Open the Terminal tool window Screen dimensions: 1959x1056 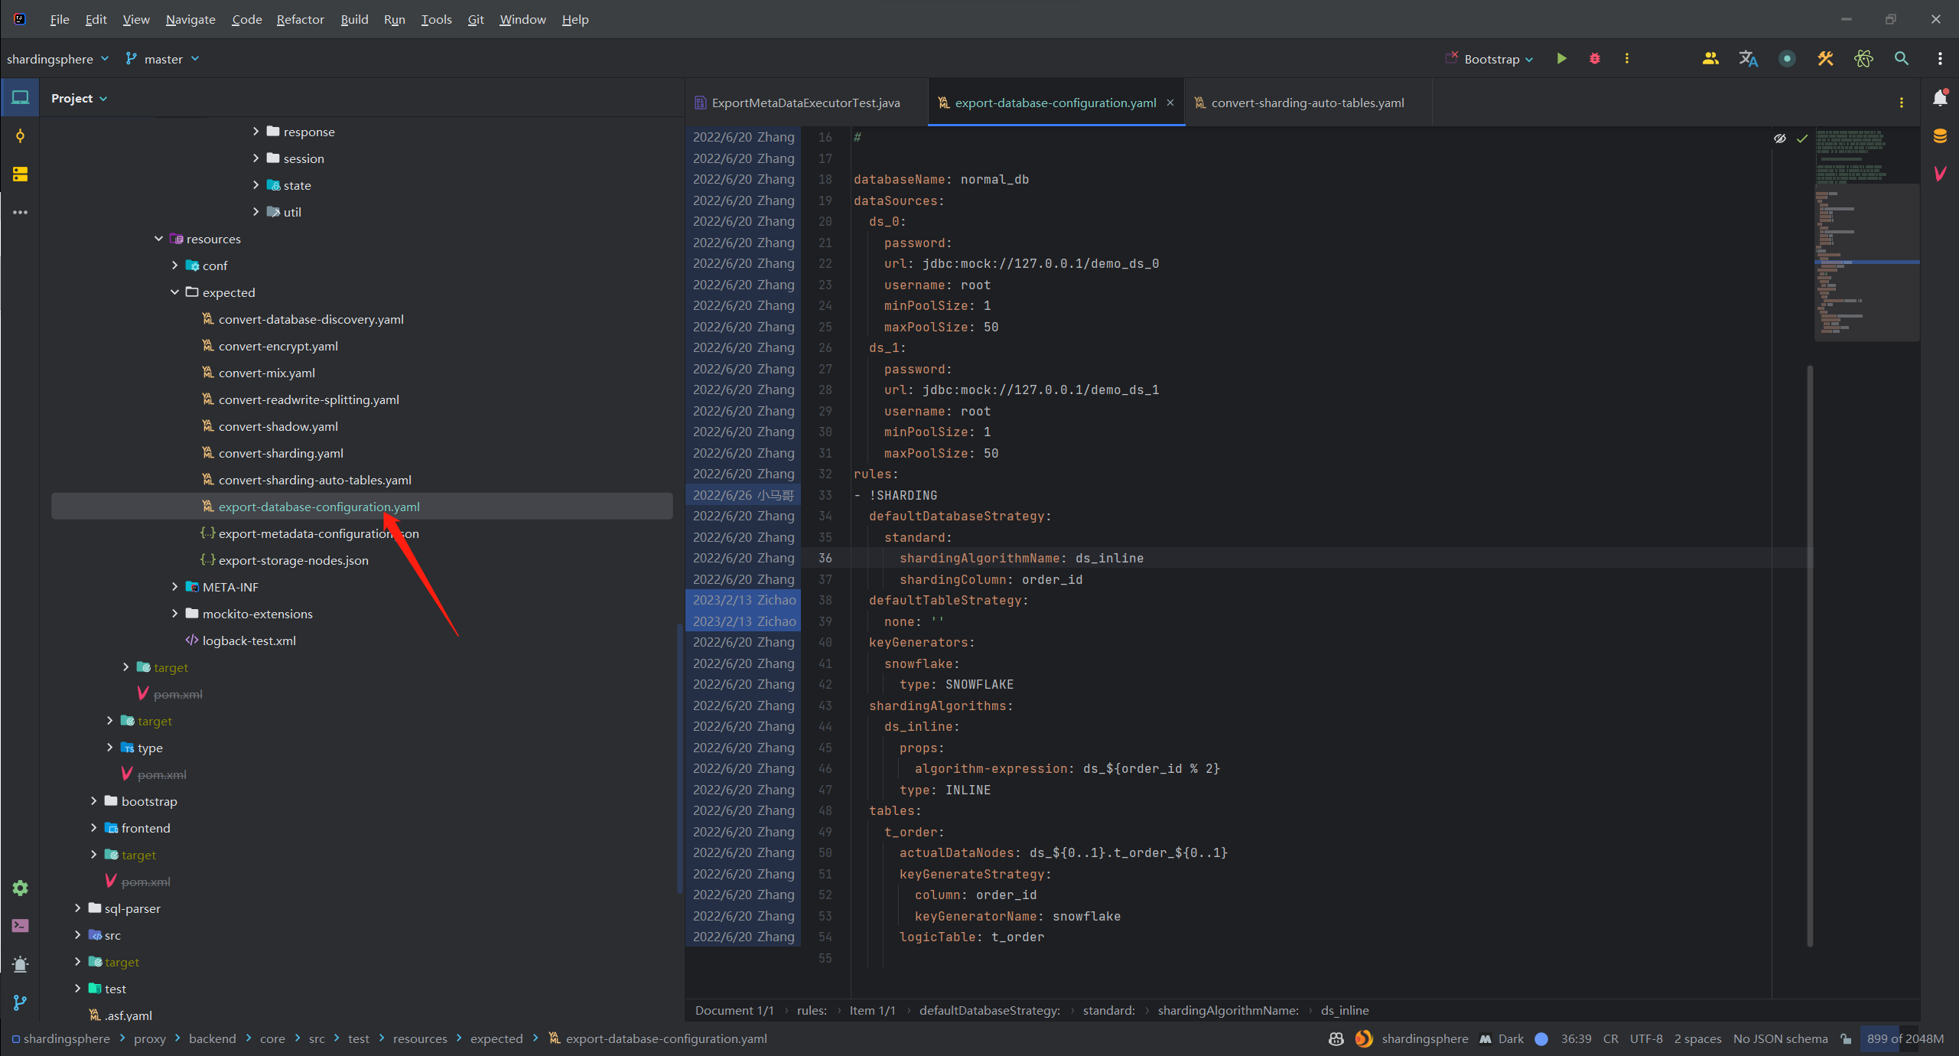point(20,926)
